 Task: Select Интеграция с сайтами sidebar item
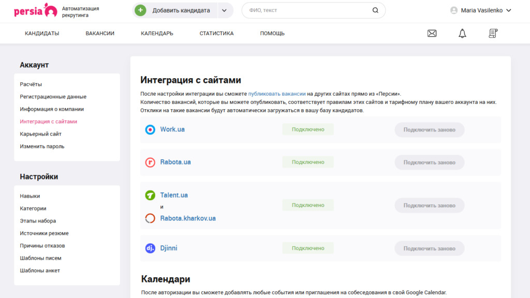point(48,121)
